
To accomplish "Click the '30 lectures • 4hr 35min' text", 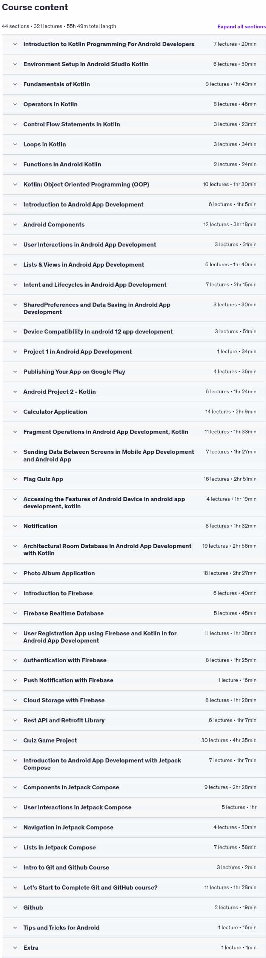I will 229,741.
